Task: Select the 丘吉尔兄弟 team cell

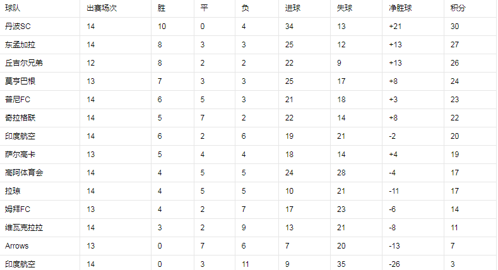Action: (24, 63)
